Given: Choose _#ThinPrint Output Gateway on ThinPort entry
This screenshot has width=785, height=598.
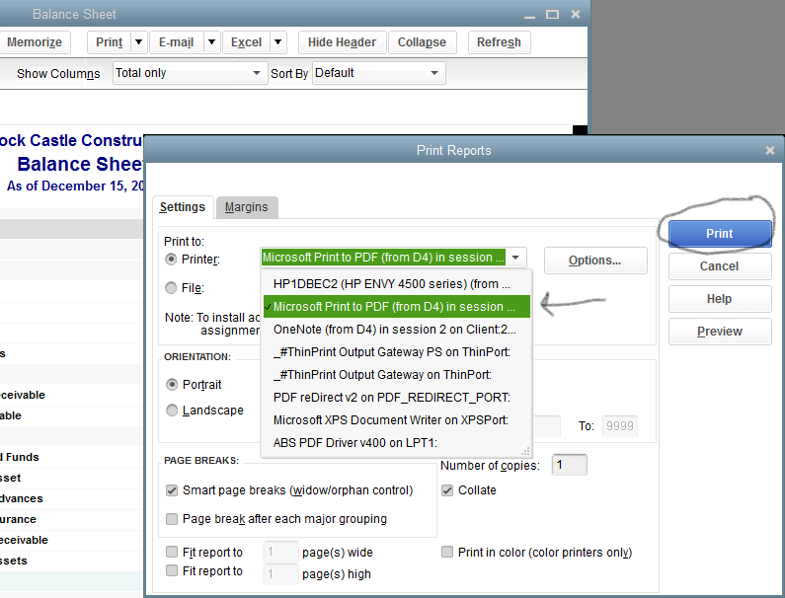Looking at the screenshot, I should click(x=396, y=374).
